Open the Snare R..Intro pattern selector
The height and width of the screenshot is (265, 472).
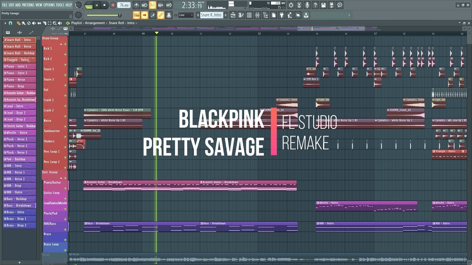[211, 15]
